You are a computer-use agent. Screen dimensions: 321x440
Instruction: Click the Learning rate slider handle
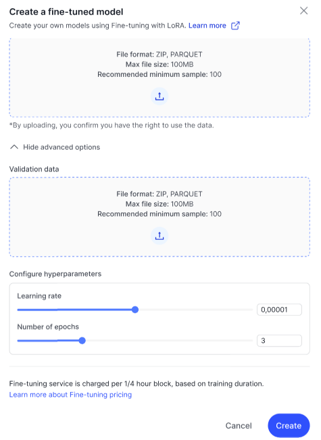pyautogui.click(x=135, y=310)
